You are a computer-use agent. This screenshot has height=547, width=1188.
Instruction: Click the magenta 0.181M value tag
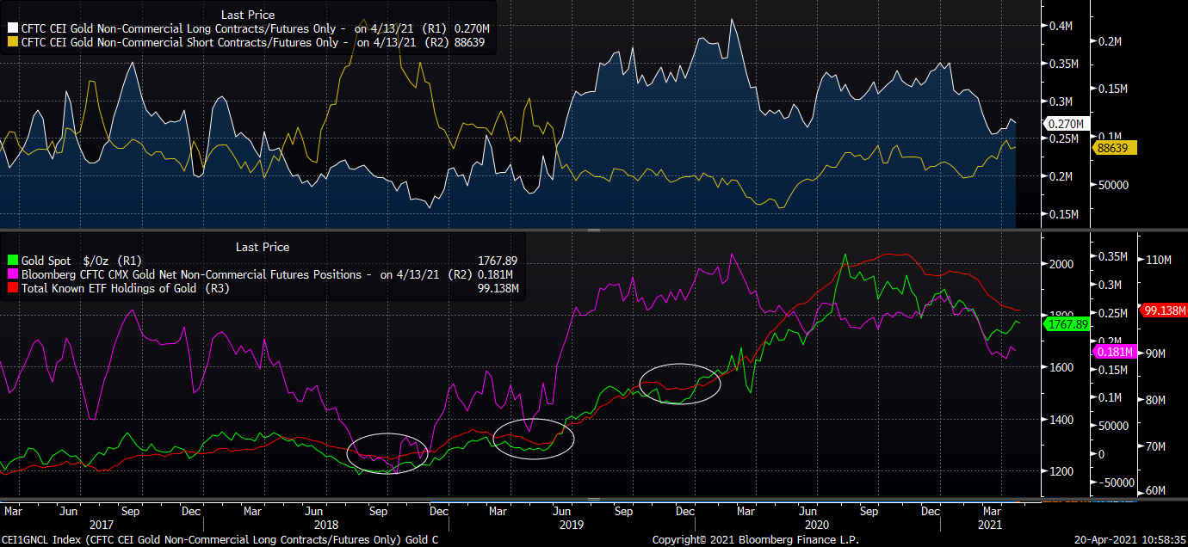pos(1115,352)
